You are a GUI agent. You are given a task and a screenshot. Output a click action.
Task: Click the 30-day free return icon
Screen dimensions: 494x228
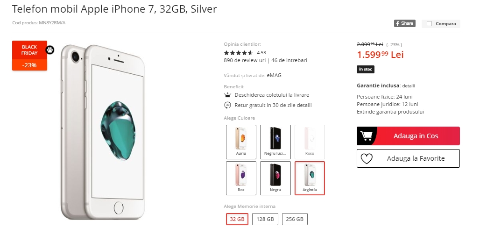tap(228, 105)
